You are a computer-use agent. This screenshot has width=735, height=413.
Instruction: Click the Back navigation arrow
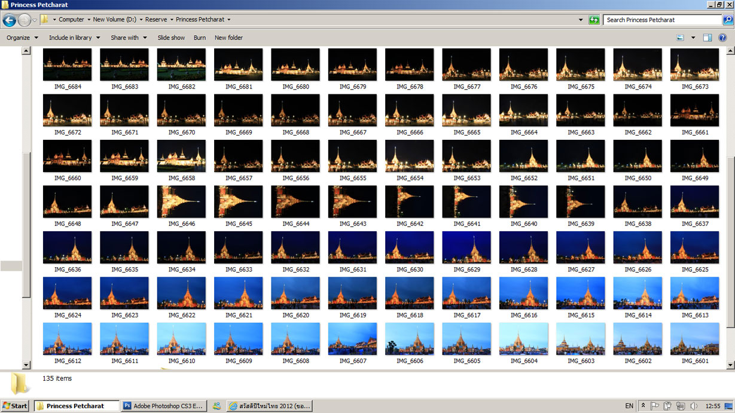tap(9, 20)
